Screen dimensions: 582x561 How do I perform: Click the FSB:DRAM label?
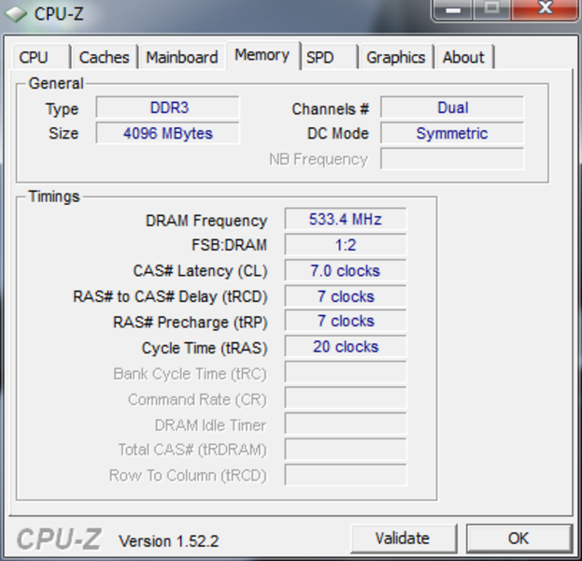(229, 245)
